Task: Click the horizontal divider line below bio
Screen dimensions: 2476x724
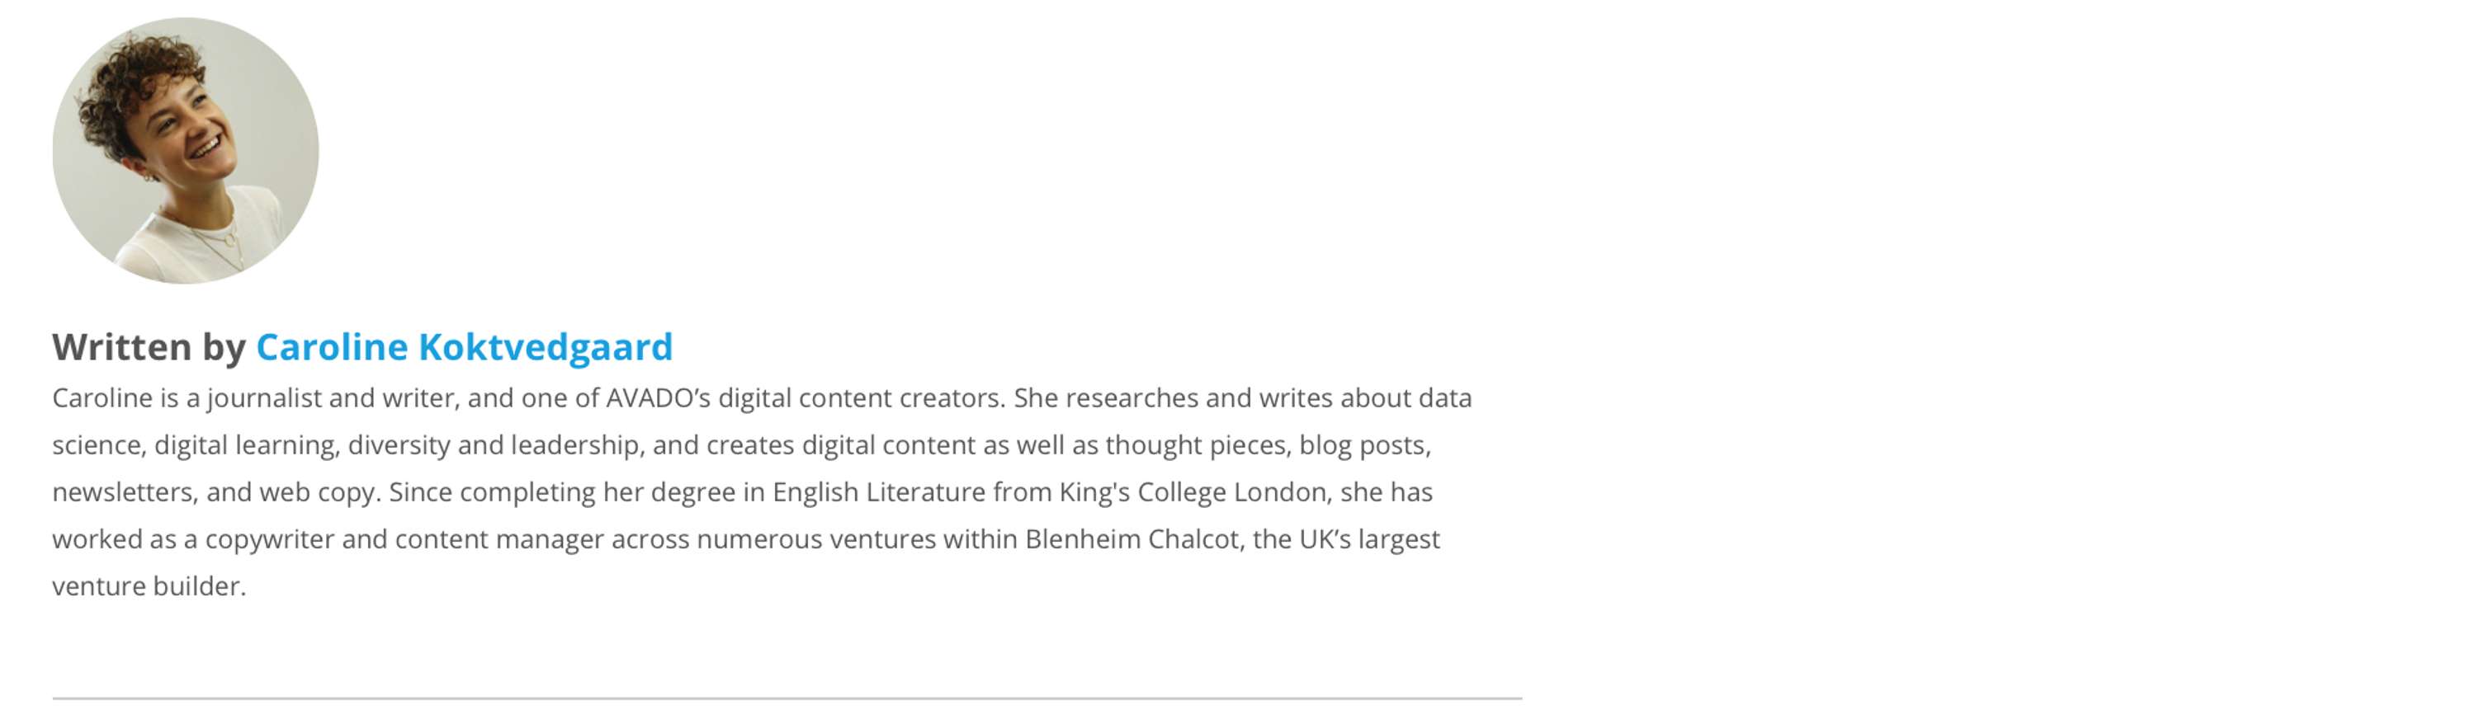Action: tap(787, 698)
